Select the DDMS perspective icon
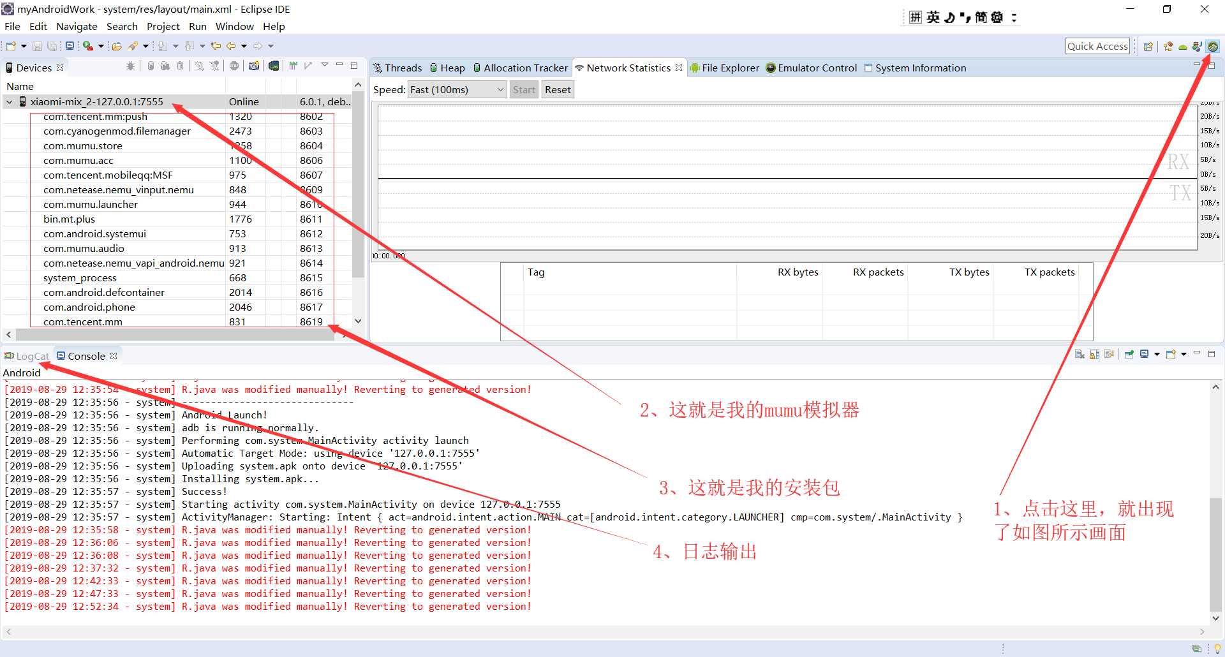The image size is (1225, 657). click(x=1213, y=47)
